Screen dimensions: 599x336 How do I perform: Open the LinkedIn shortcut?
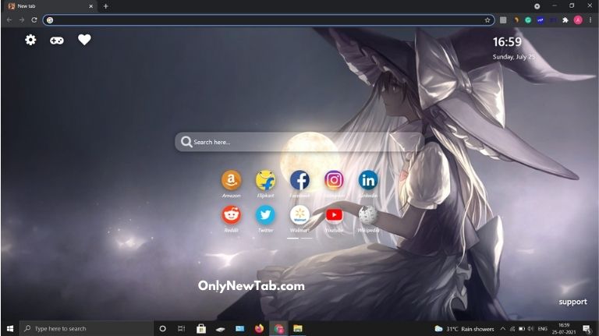click(x=368, y=180)
